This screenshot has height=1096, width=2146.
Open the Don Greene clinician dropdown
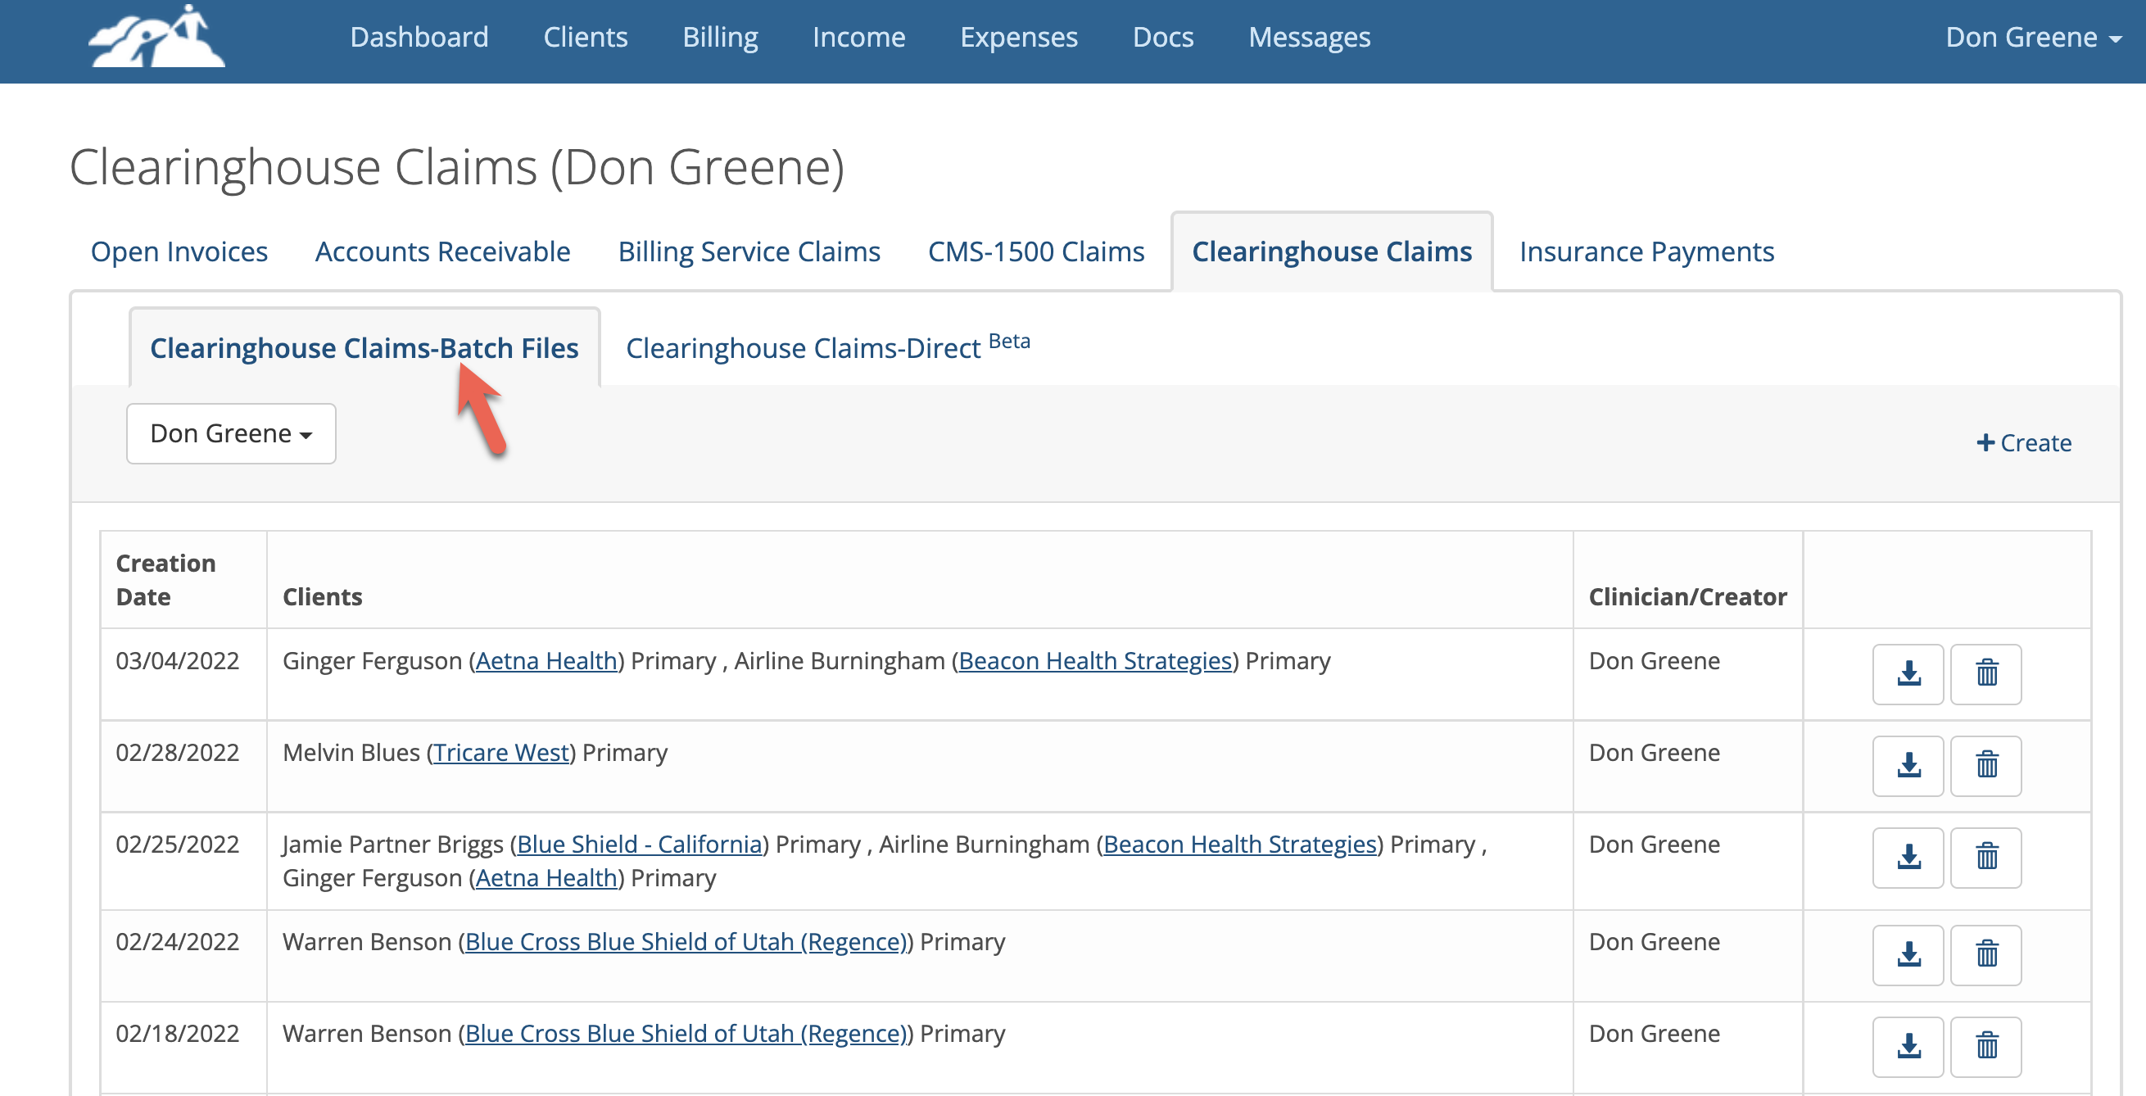[x=231, y=433]
